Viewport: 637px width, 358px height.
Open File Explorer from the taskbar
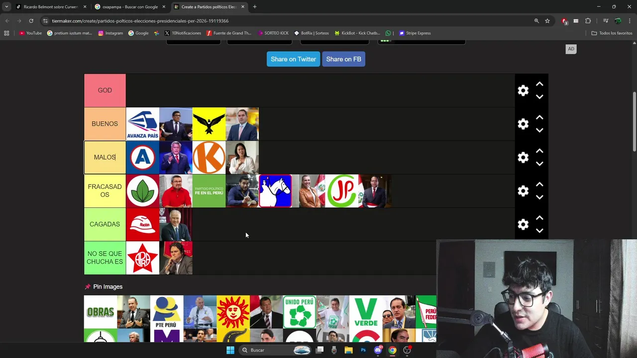pyautogui.click(x=349, y=350)
